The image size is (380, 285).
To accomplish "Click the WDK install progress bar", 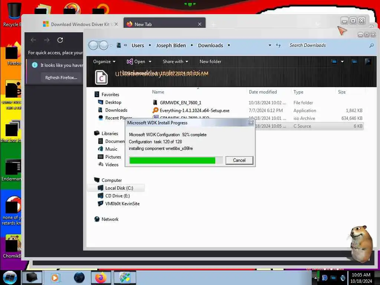I will [x=176, y=160].
